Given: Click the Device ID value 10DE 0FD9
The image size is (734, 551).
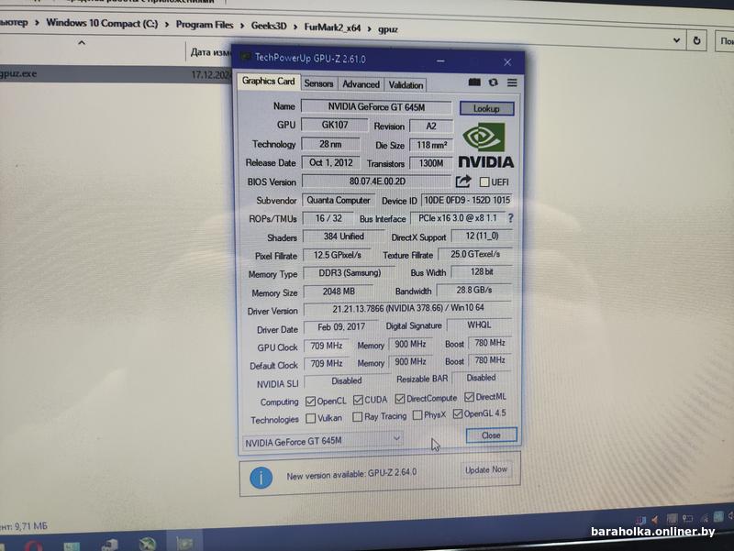Looking at the screenshot, I should pyautogui.click(x=467, y=200).
